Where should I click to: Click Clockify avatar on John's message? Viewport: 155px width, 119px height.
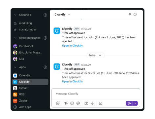point(57,31)
